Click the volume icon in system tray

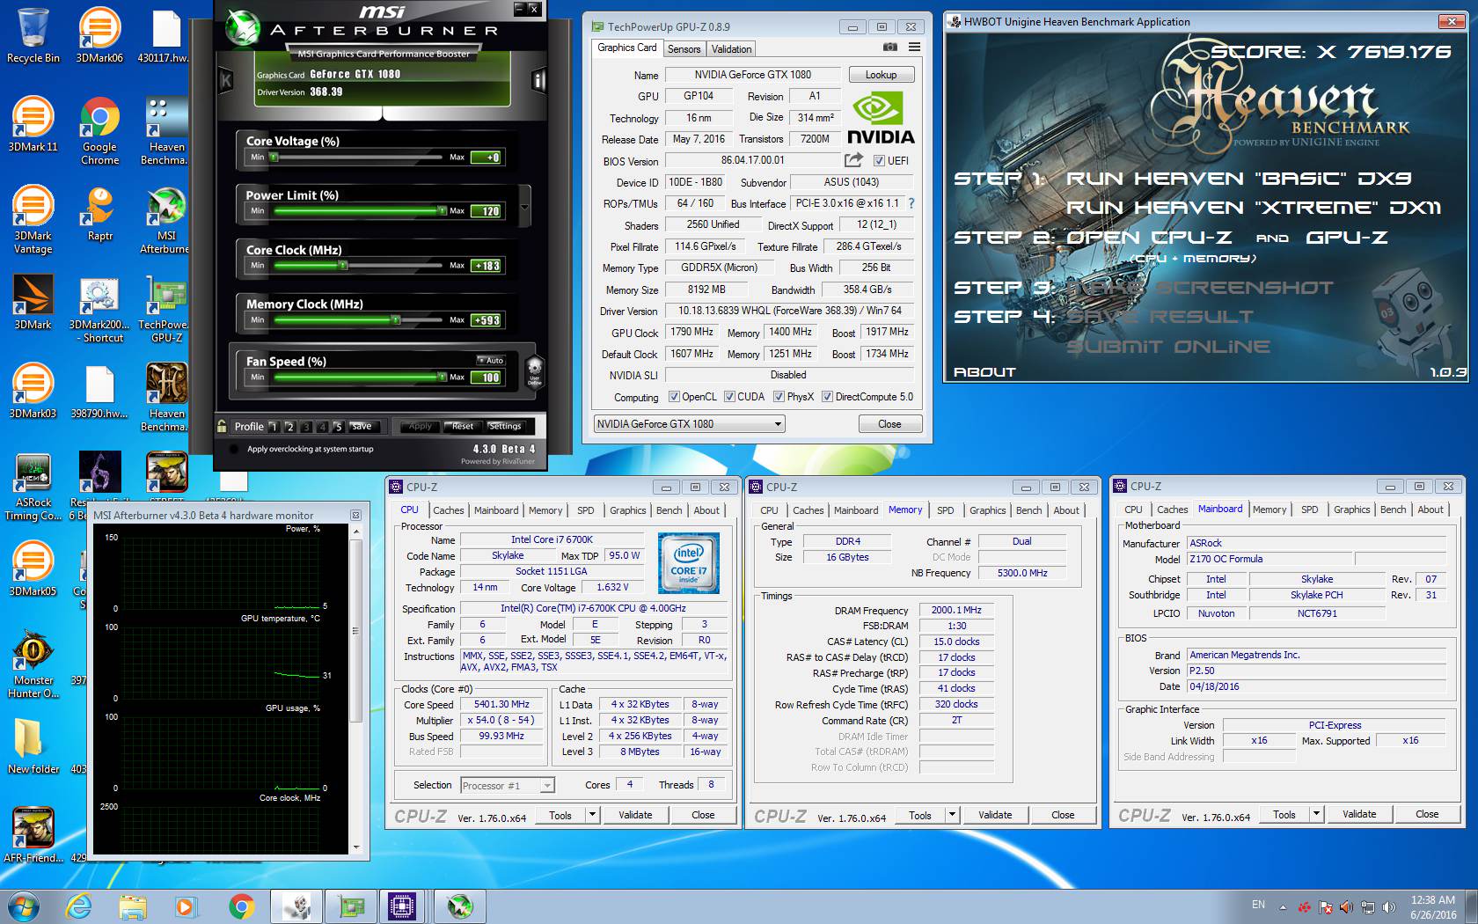coord(1389,906)
